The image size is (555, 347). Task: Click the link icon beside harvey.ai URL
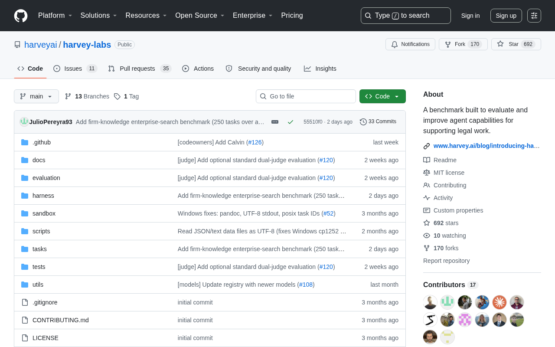pyautogui.click(x=427, y=146)
